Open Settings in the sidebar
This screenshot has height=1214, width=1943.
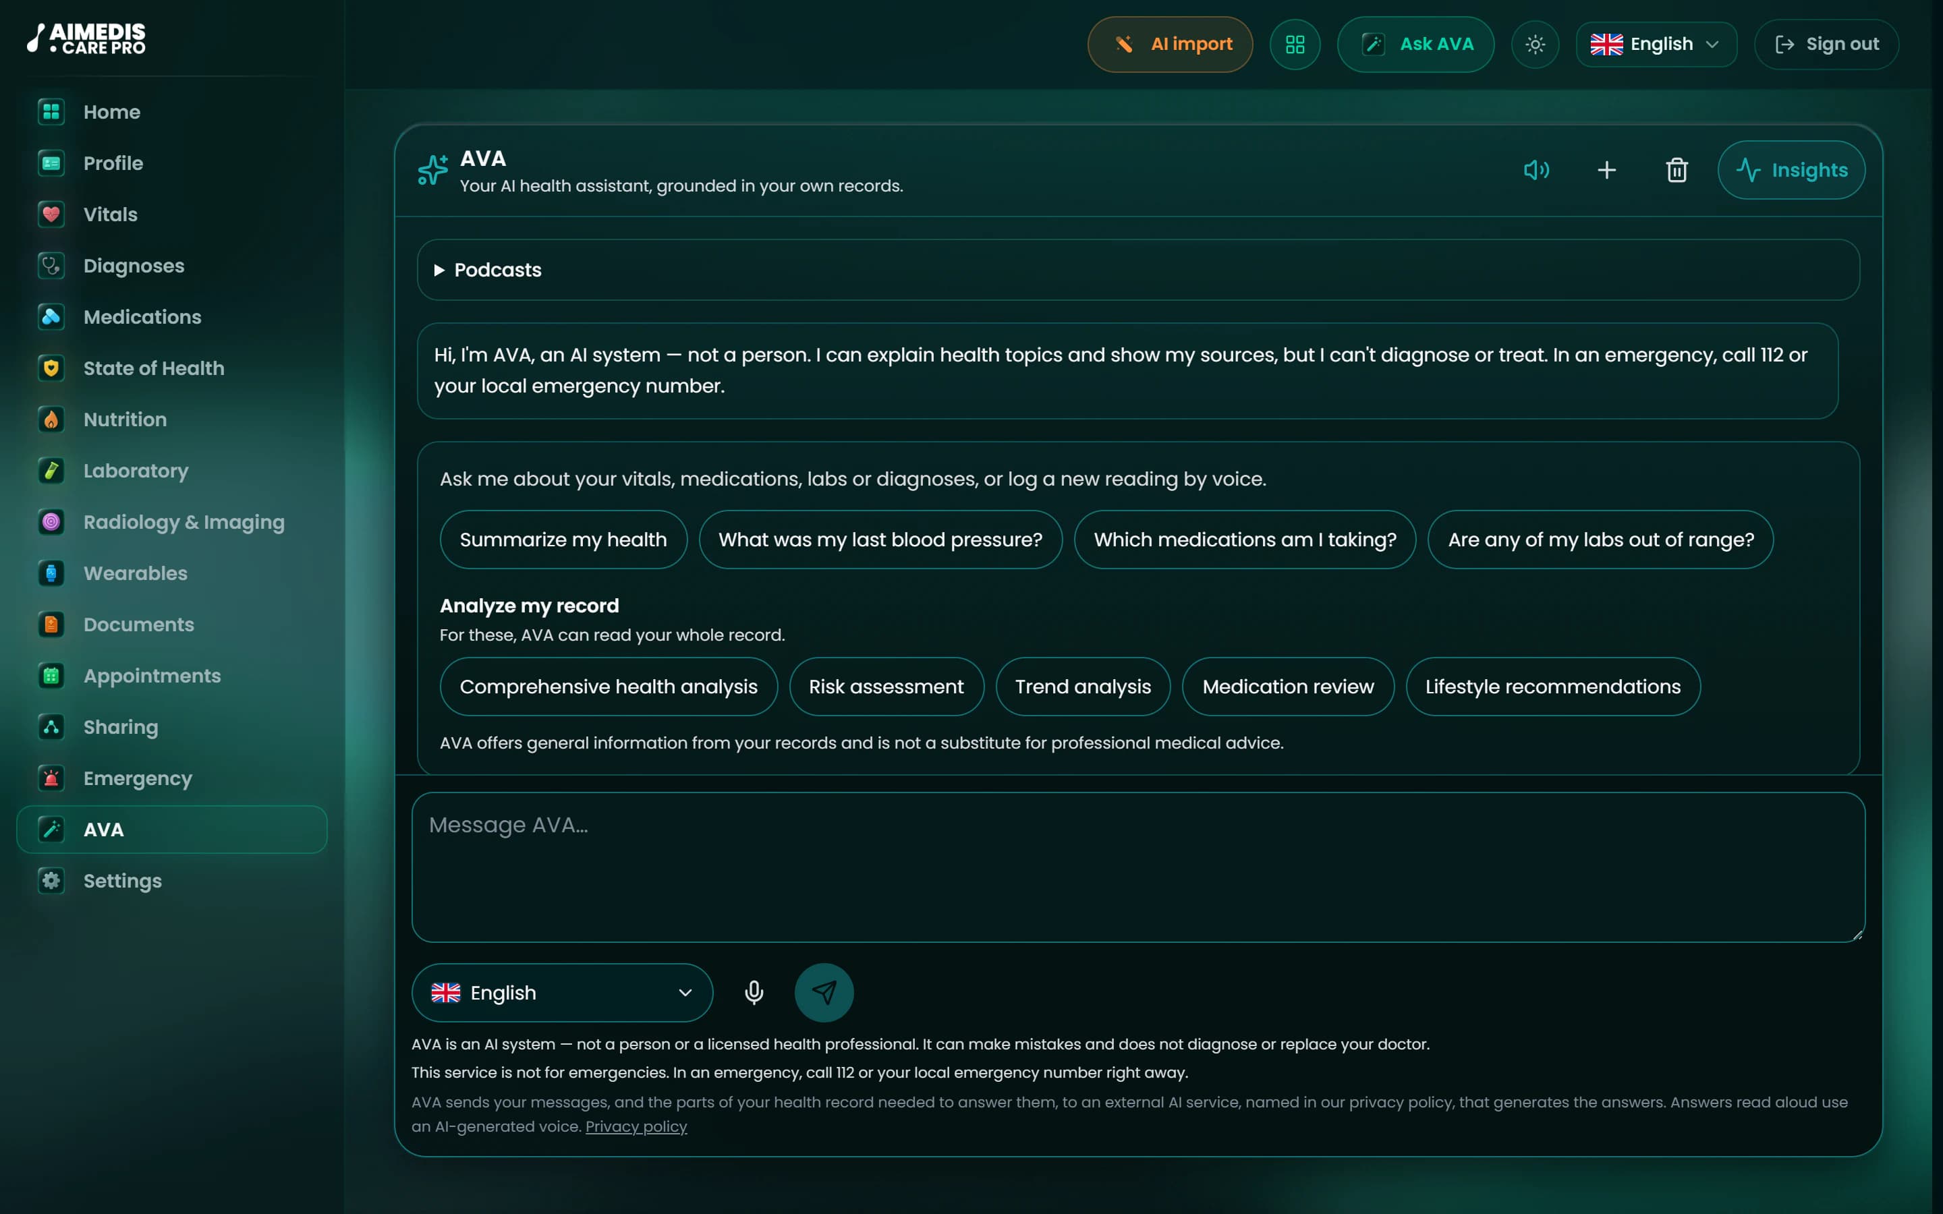point(172,881)
